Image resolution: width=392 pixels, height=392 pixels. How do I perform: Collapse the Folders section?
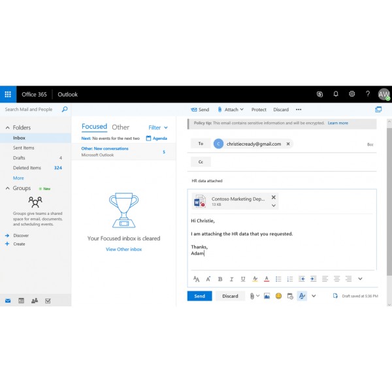(8, 127)
